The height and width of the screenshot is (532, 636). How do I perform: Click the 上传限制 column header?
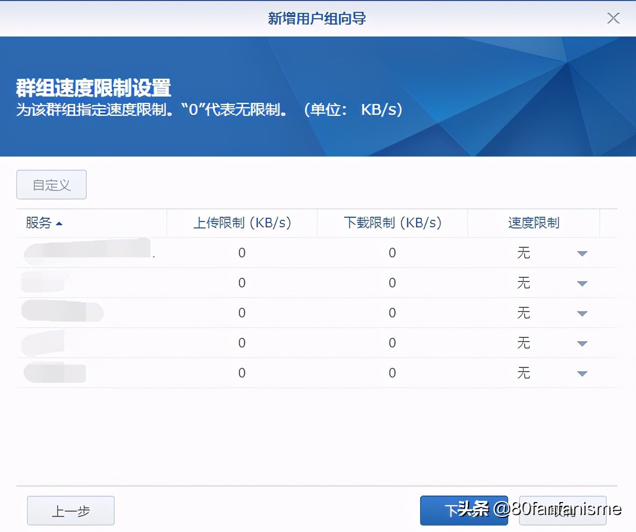click(242, 223)
